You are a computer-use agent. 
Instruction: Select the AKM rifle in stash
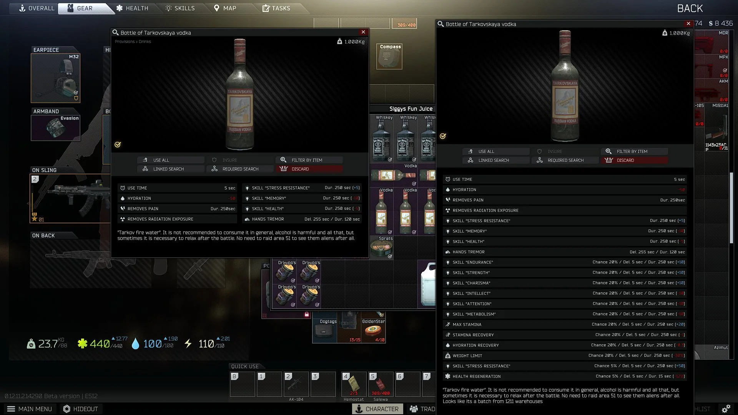tap(711, 91)
